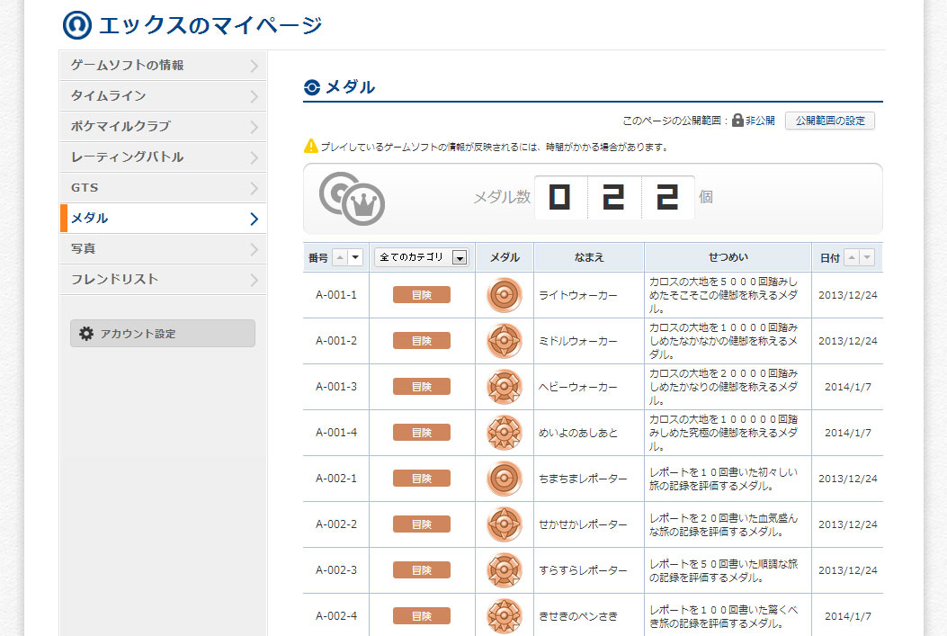
Task: Open レーティングバトル in the sidebar
Action: click(x=163, y=157)
